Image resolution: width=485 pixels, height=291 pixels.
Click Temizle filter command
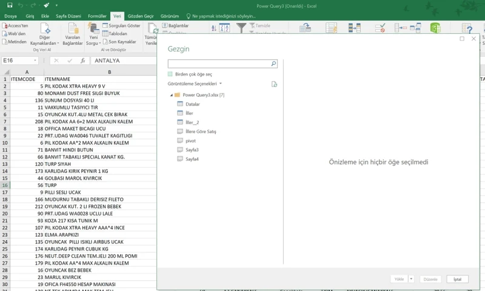pos(260,25)
